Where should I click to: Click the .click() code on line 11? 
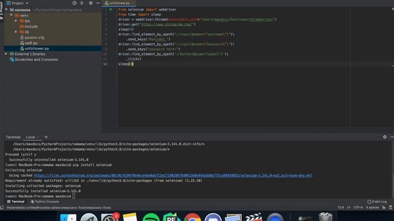(134, 59)
